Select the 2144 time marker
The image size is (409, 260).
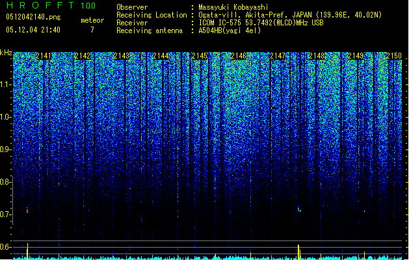click(161, 56)
